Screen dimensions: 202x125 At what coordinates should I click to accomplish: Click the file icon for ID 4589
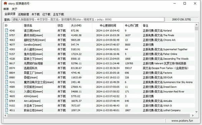(x=6, y=87)
